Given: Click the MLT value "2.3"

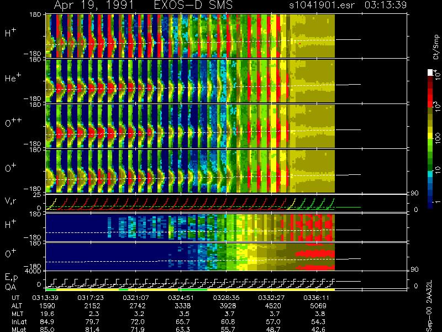Looking at the screenshot, I should tap(94, 314).
